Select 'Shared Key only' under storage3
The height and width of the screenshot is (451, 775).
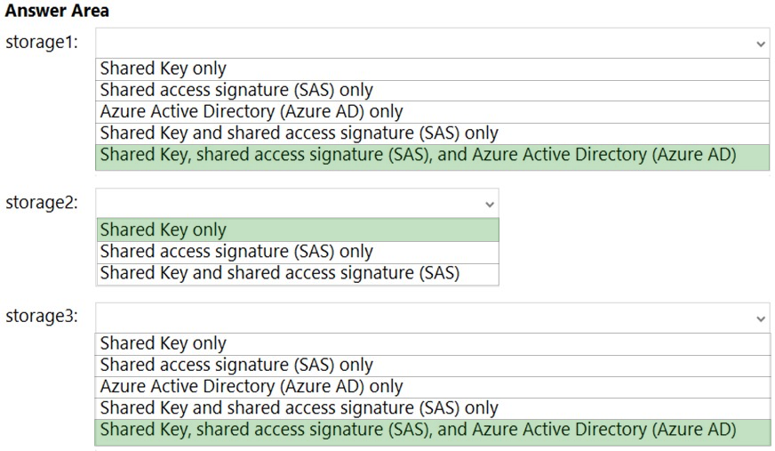433,344
